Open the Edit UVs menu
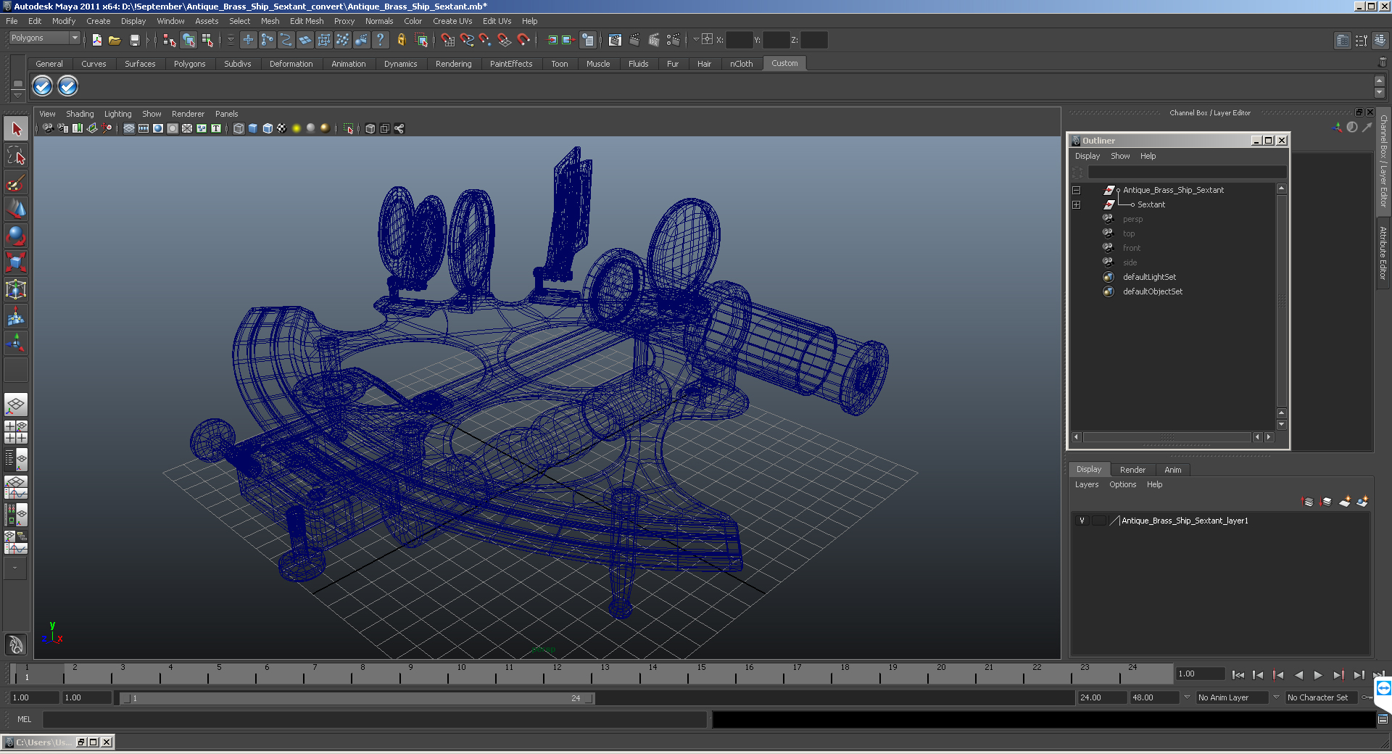The image size is (1392, 754). (x=497, y=21)
